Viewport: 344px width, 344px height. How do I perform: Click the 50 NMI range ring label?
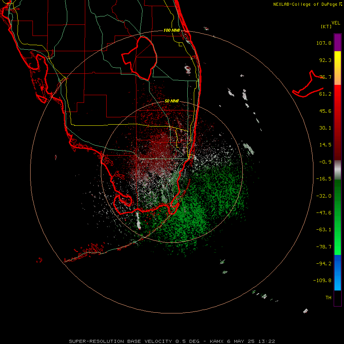click(172, 101)
